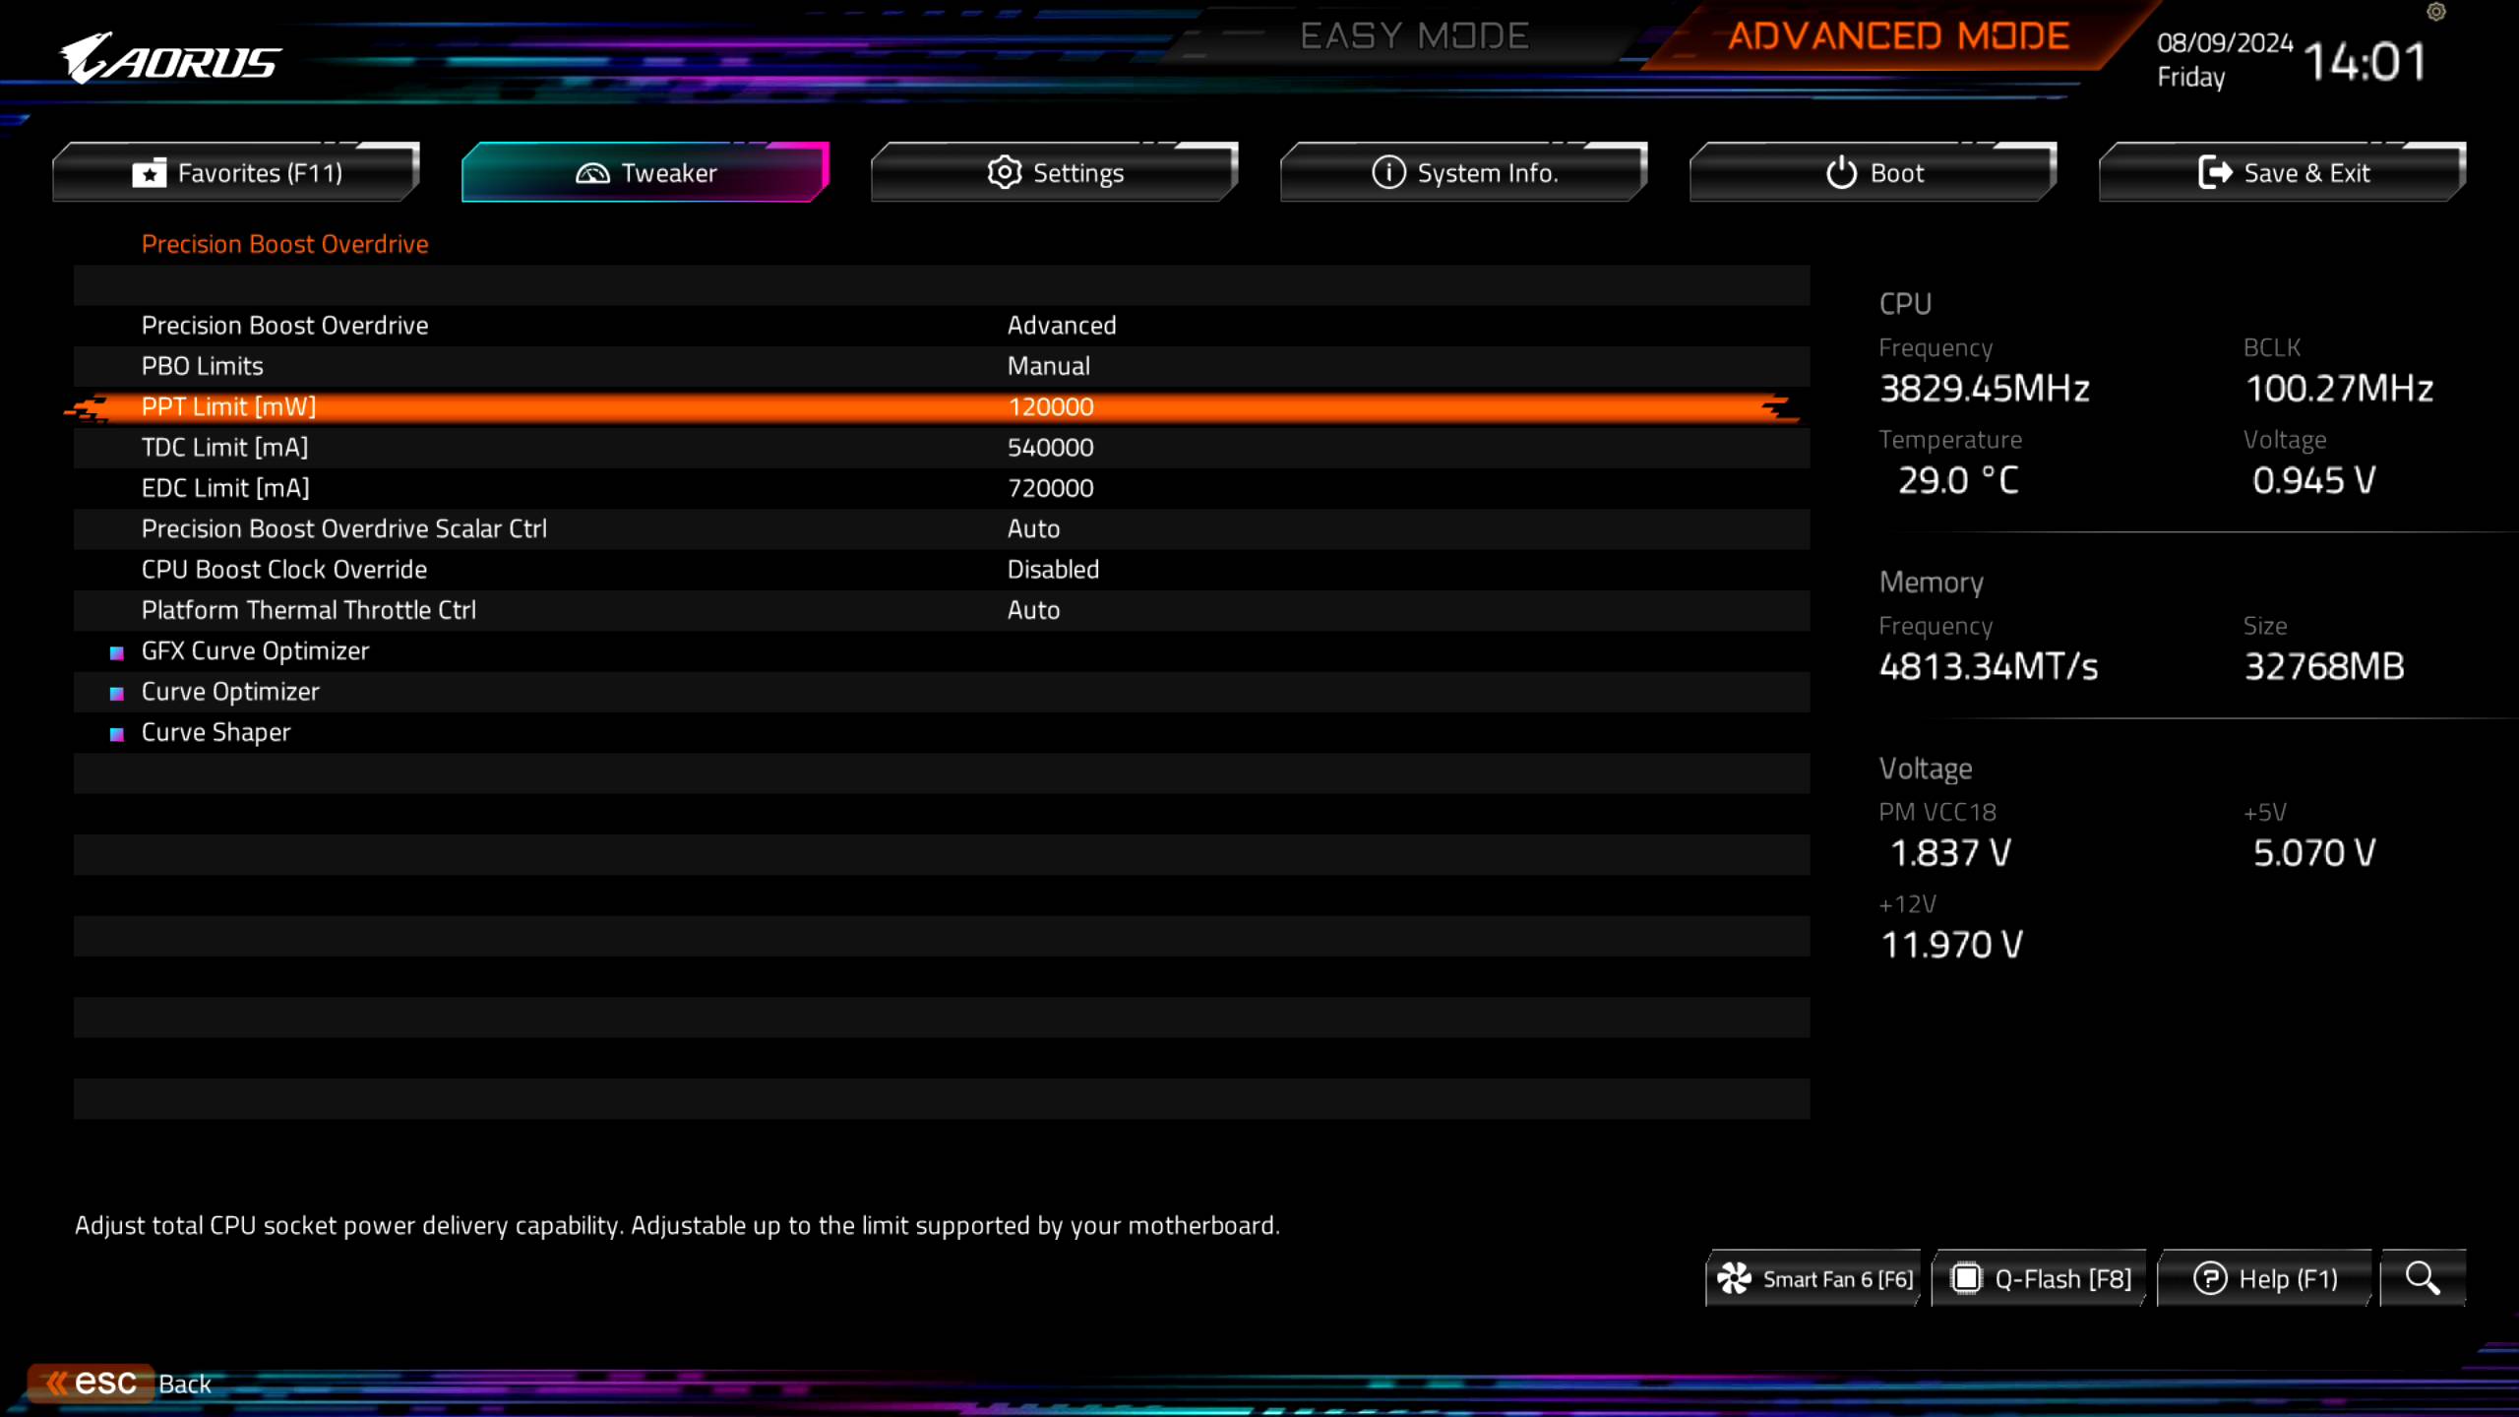
Task: Open the gear icon at top right
Action: [x=2435, y=11]
